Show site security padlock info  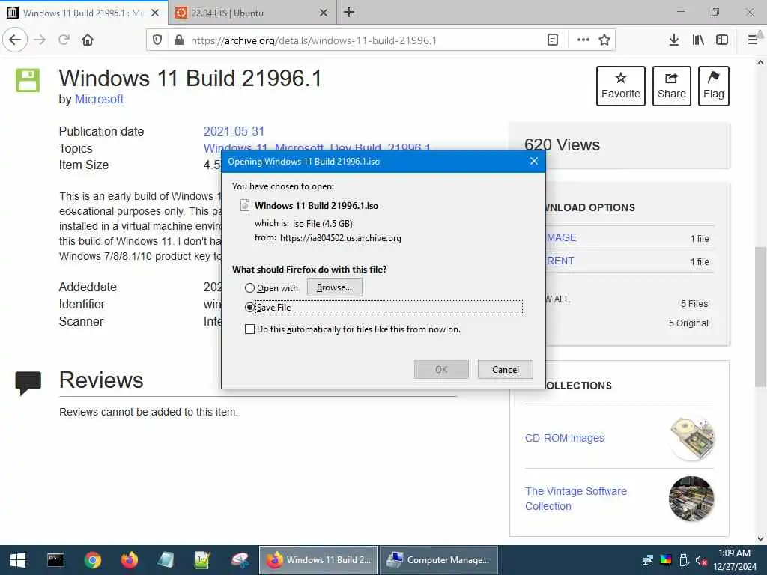(x=179, y=40)
